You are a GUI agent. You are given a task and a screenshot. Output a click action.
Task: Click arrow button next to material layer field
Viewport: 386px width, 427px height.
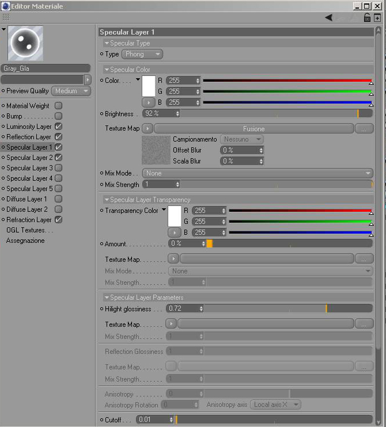tap(88, 79)
